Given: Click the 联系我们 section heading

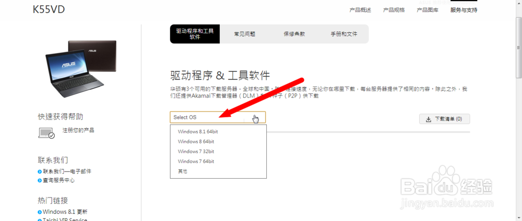Looking at the screenshot, I should point(53,160).
